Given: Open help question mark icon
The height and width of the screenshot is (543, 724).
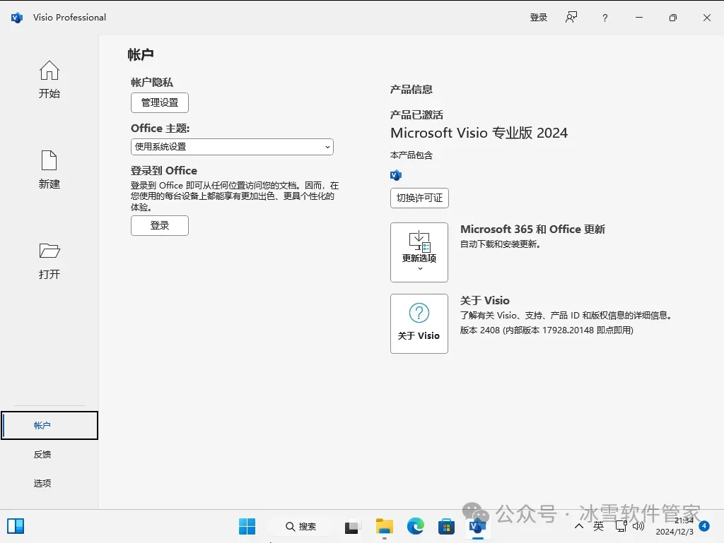Looking at the screenshot, I should (x=605, y=18).
